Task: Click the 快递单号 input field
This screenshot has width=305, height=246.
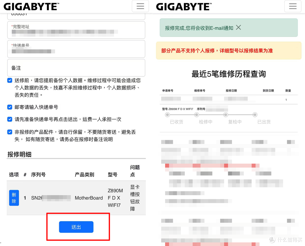Action: (x=76, y=49)
